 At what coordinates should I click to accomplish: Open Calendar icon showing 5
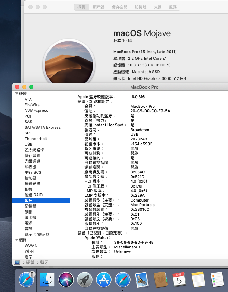coord(179,280)
